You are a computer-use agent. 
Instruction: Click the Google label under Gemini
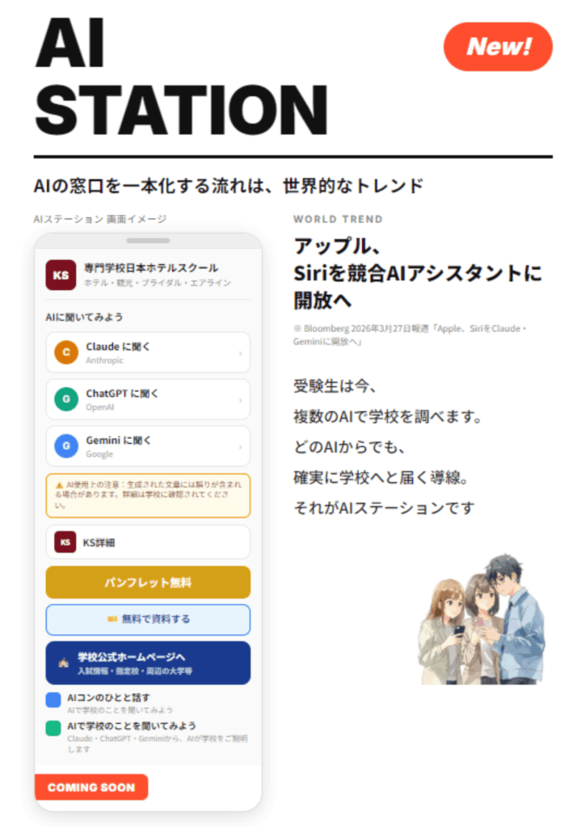pos(99,454)
